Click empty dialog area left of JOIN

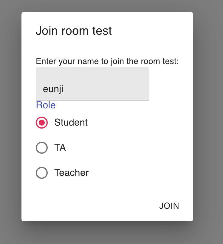pyautogui.click(x=89, y=206)
